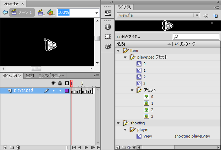Open the Transform panel icon
The image size is (221, 150).
108,36
